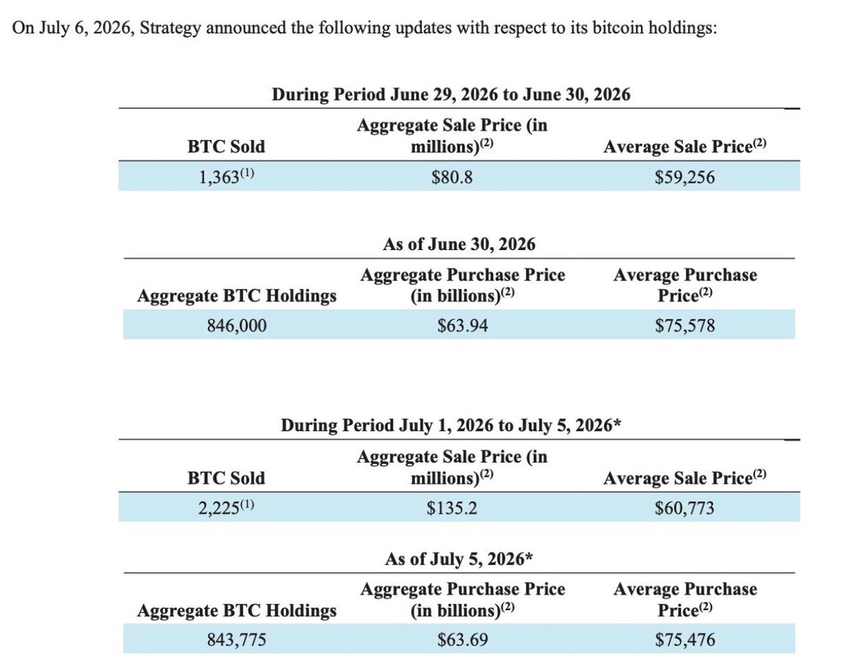Click the bottom 'Aggregate BTC Holdings' column header
The height and width of the screenshot is (671, 847).
coord(237,610)
